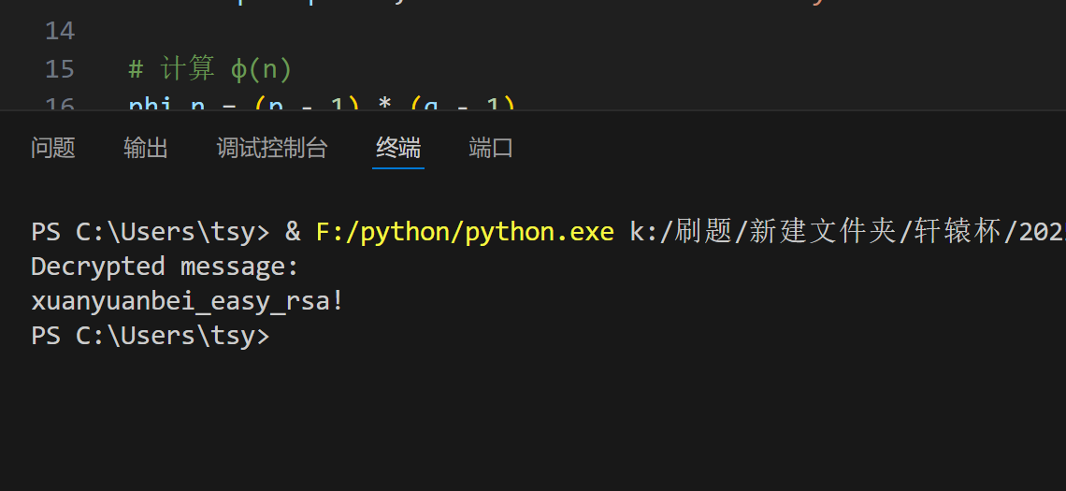The height and width of the screenshot is (491, 1066).
Task: Place cursor in the 计算 φ(n) comment
Action: [210, 68]
